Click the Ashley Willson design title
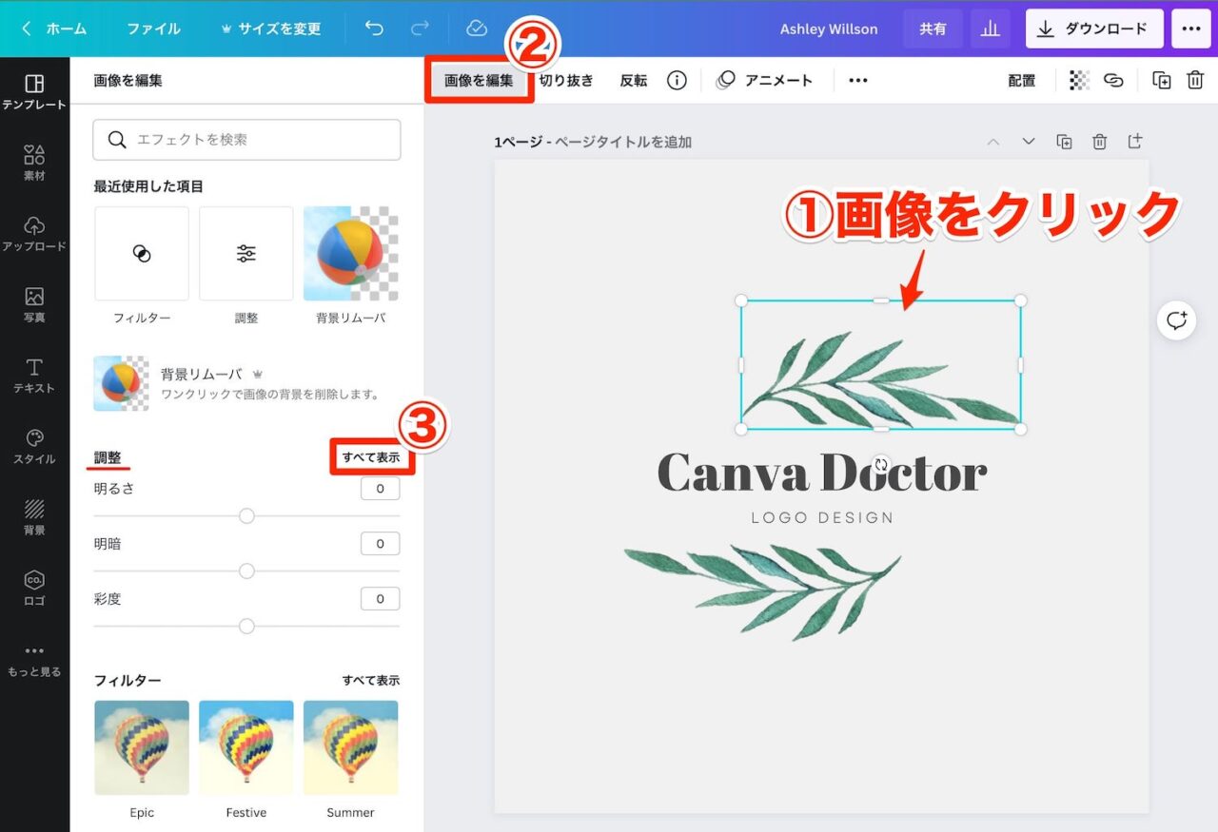The image size is (1218, 832). 829,29
